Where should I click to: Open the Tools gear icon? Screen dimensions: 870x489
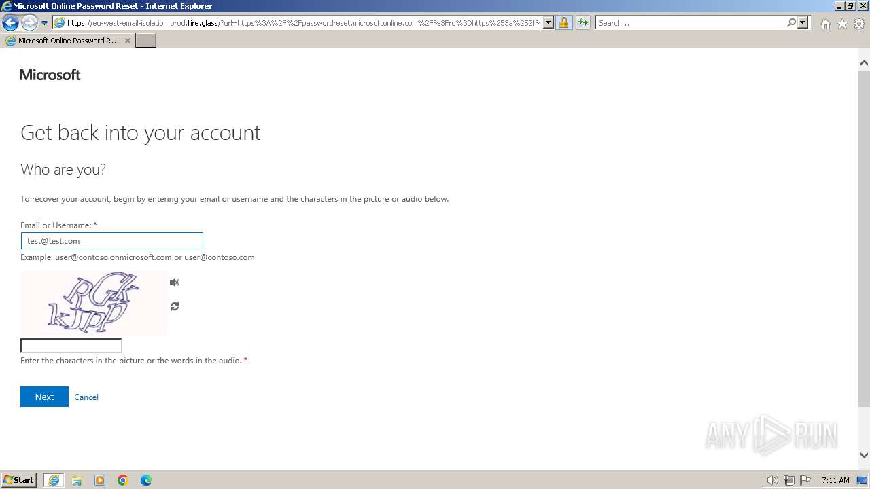859,24
